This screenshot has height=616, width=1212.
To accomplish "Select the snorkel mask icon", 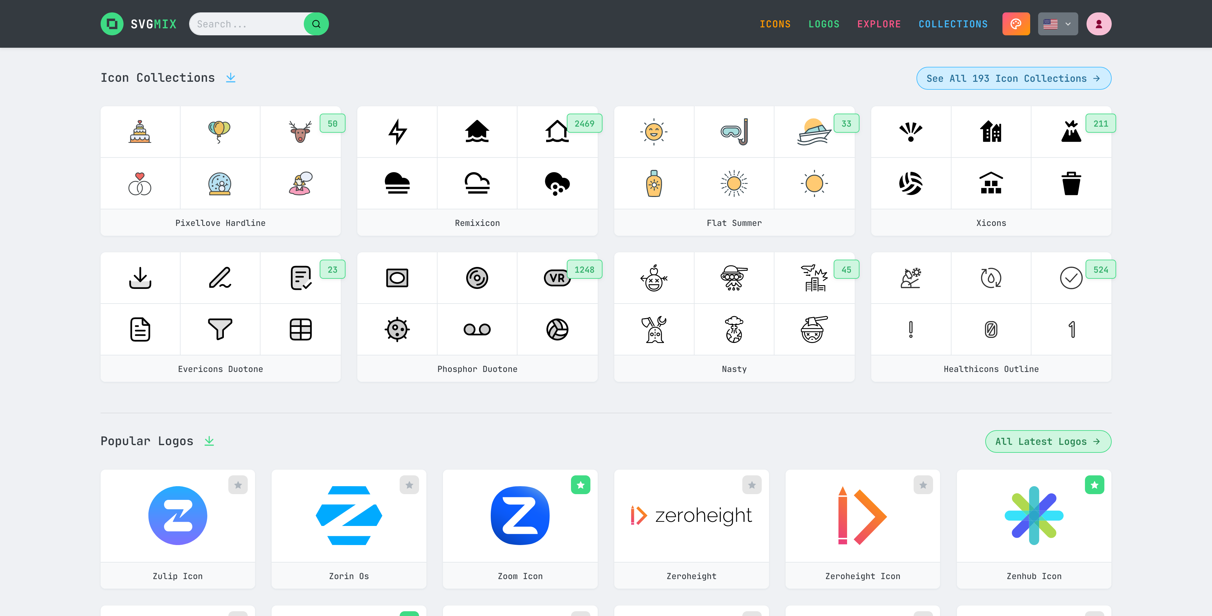I will click(x=734, y=132).
